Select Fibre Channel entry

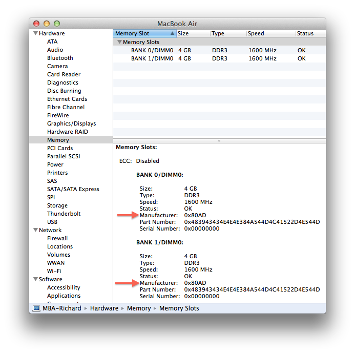[x=66, y=107]
